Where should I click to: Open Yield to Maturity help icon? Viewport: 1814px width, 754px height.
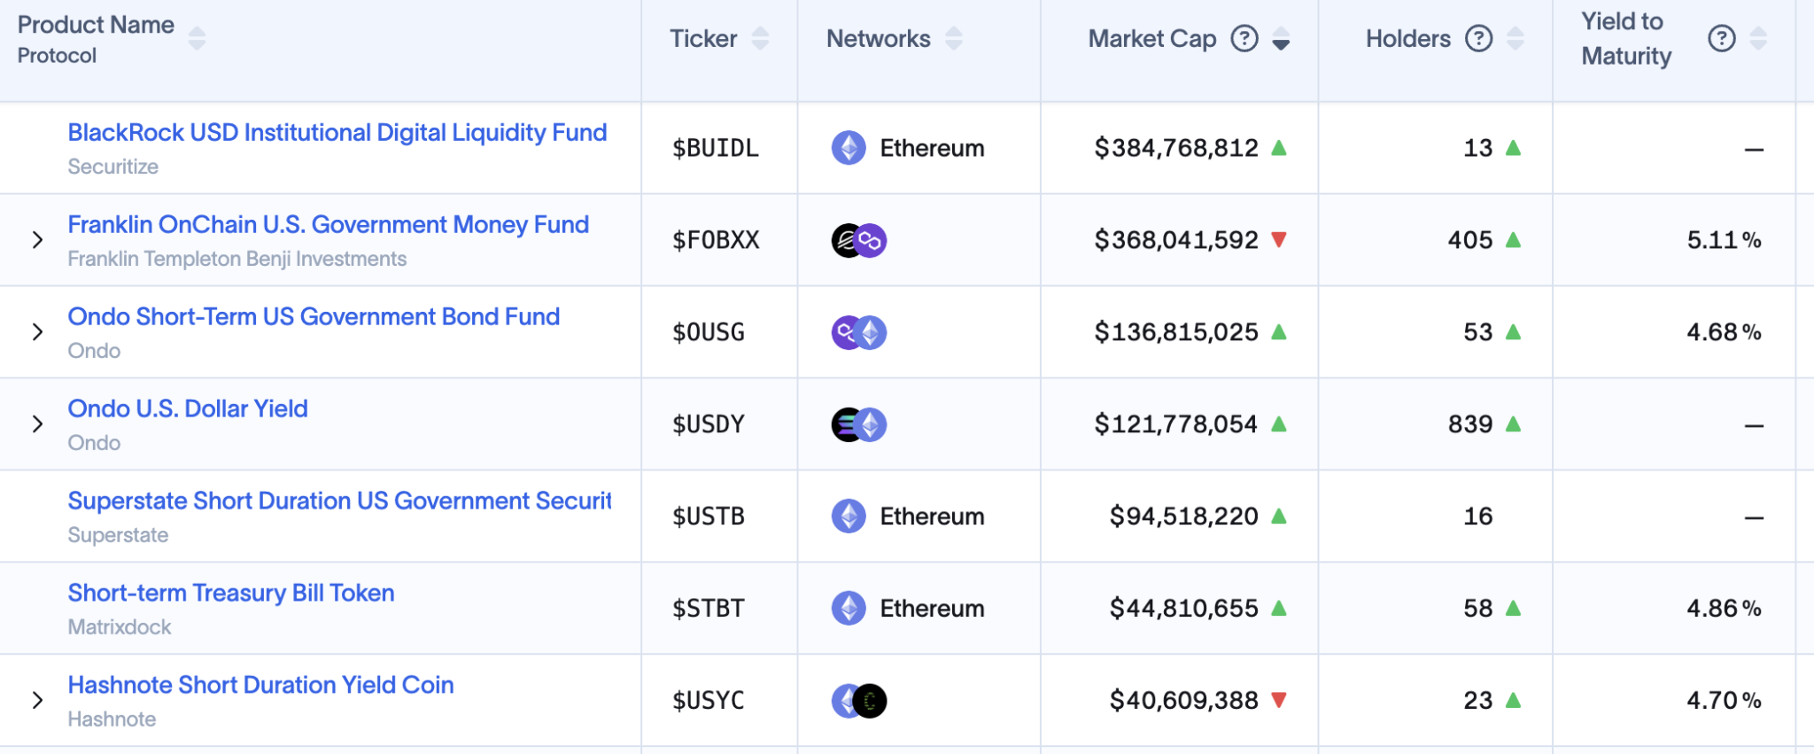pos(1721,38)
